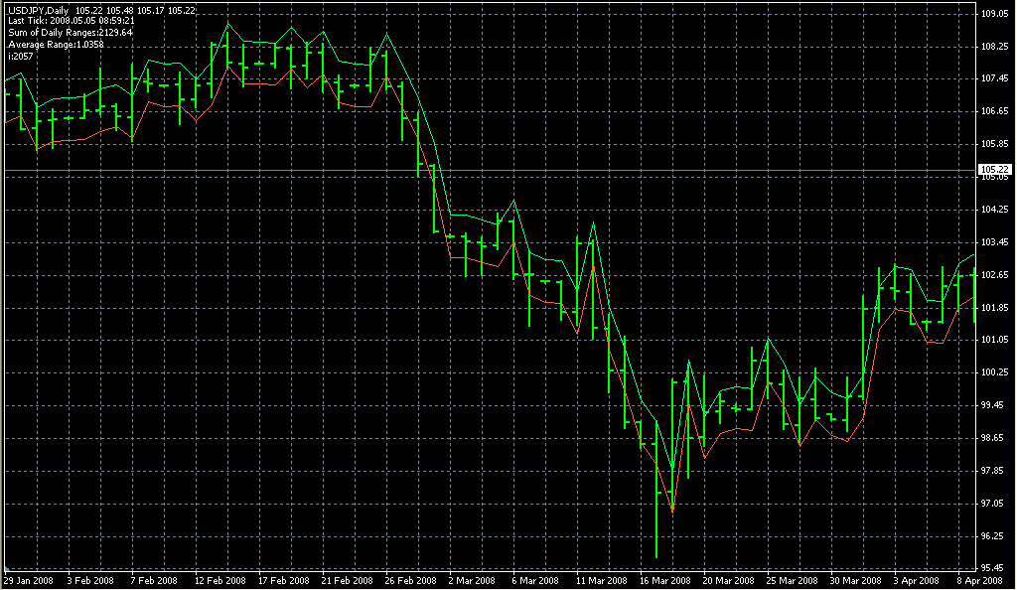Click the 102.65 price scale value
This screenshot has height=590, width=1017.
pyautogui.click(x=994, y=275)
